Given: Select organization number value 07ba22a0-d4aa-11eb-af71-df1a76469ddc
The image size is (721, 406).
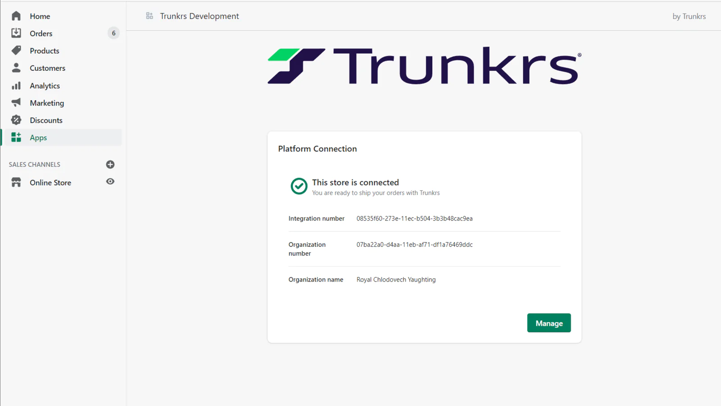Looking at the screenshot, I should tap(415, 245).
